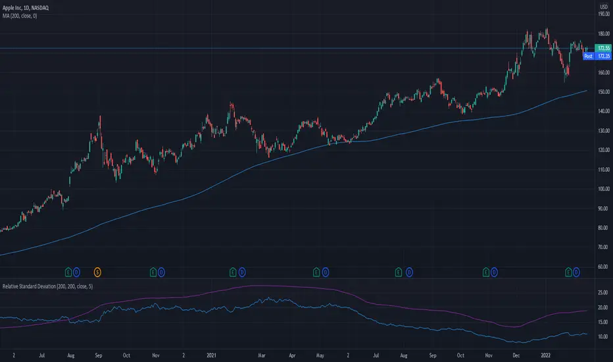Click the sixth green earnings E marker from left

coord(486,272)
